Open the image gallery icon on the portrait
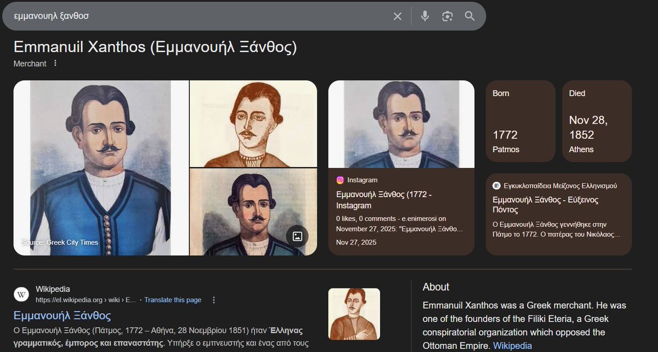This screenshot has width=658, height=352. click(297, 236)
